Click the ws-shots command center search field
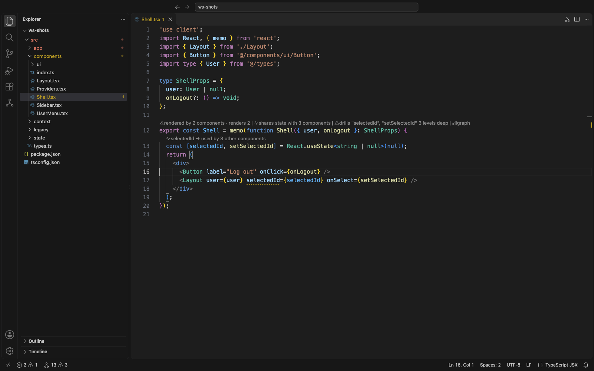This screenshot has width=594, height=371. (307, 7)
